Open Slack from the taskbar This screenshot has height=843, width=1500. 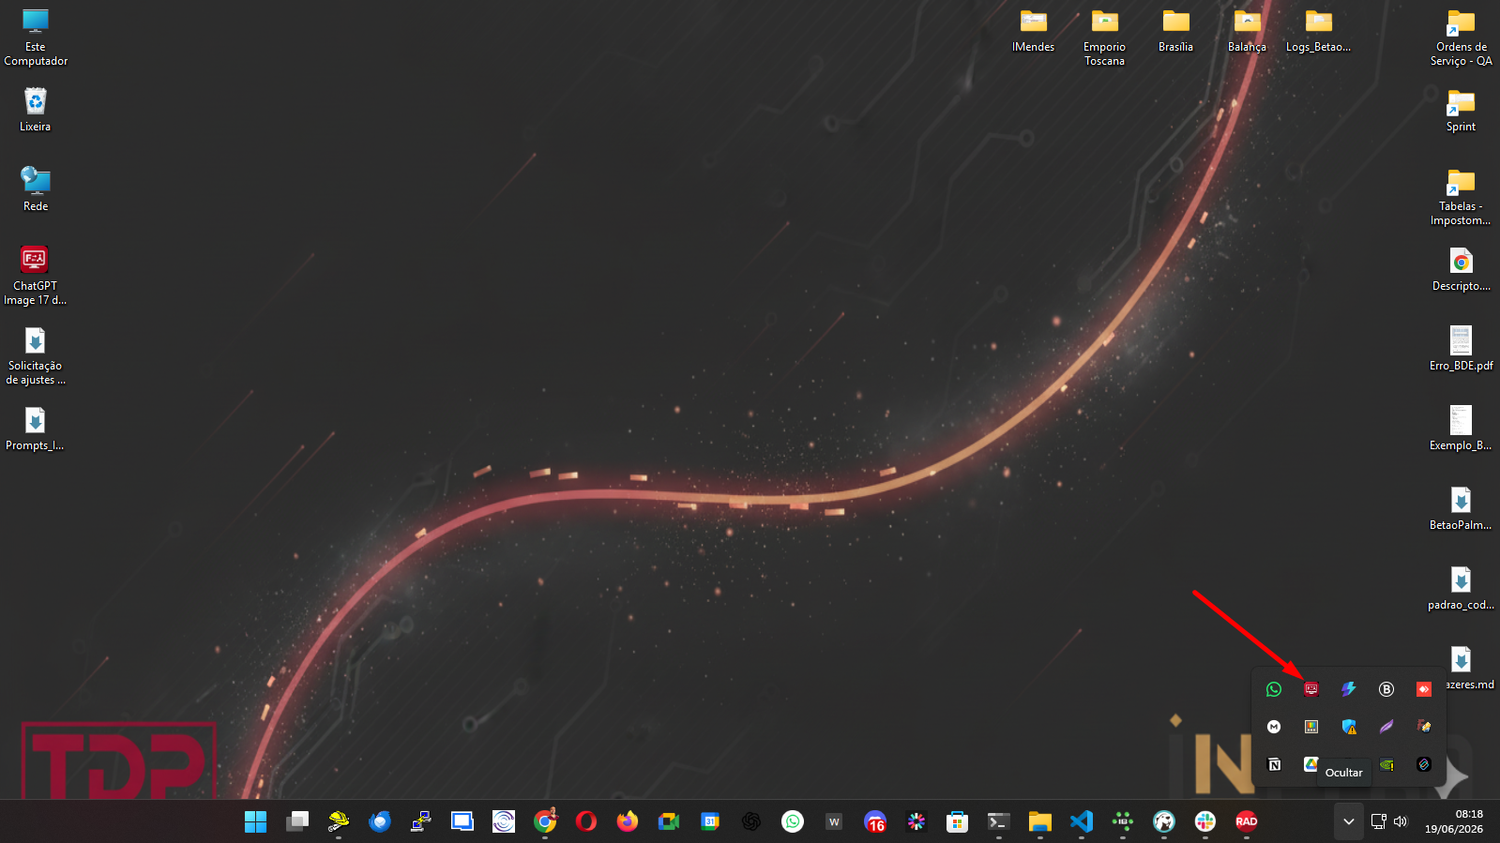pyautogui.click(x=1205, y=821)
